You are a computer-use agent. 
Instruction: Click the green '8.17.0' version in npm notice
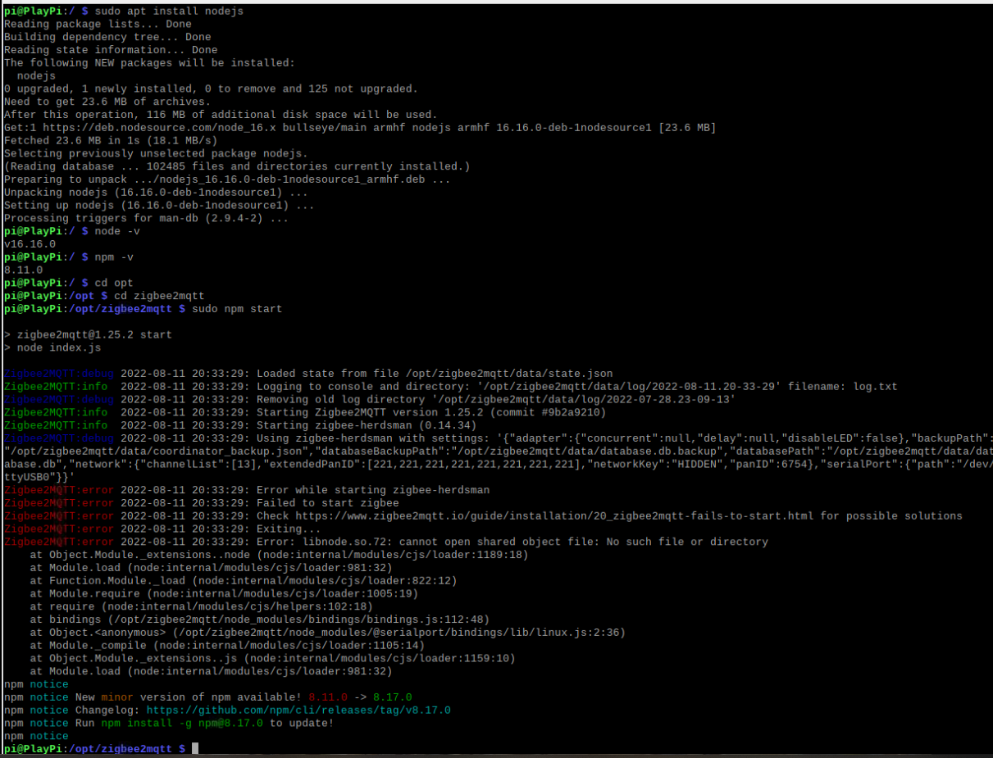click(393, 697)
